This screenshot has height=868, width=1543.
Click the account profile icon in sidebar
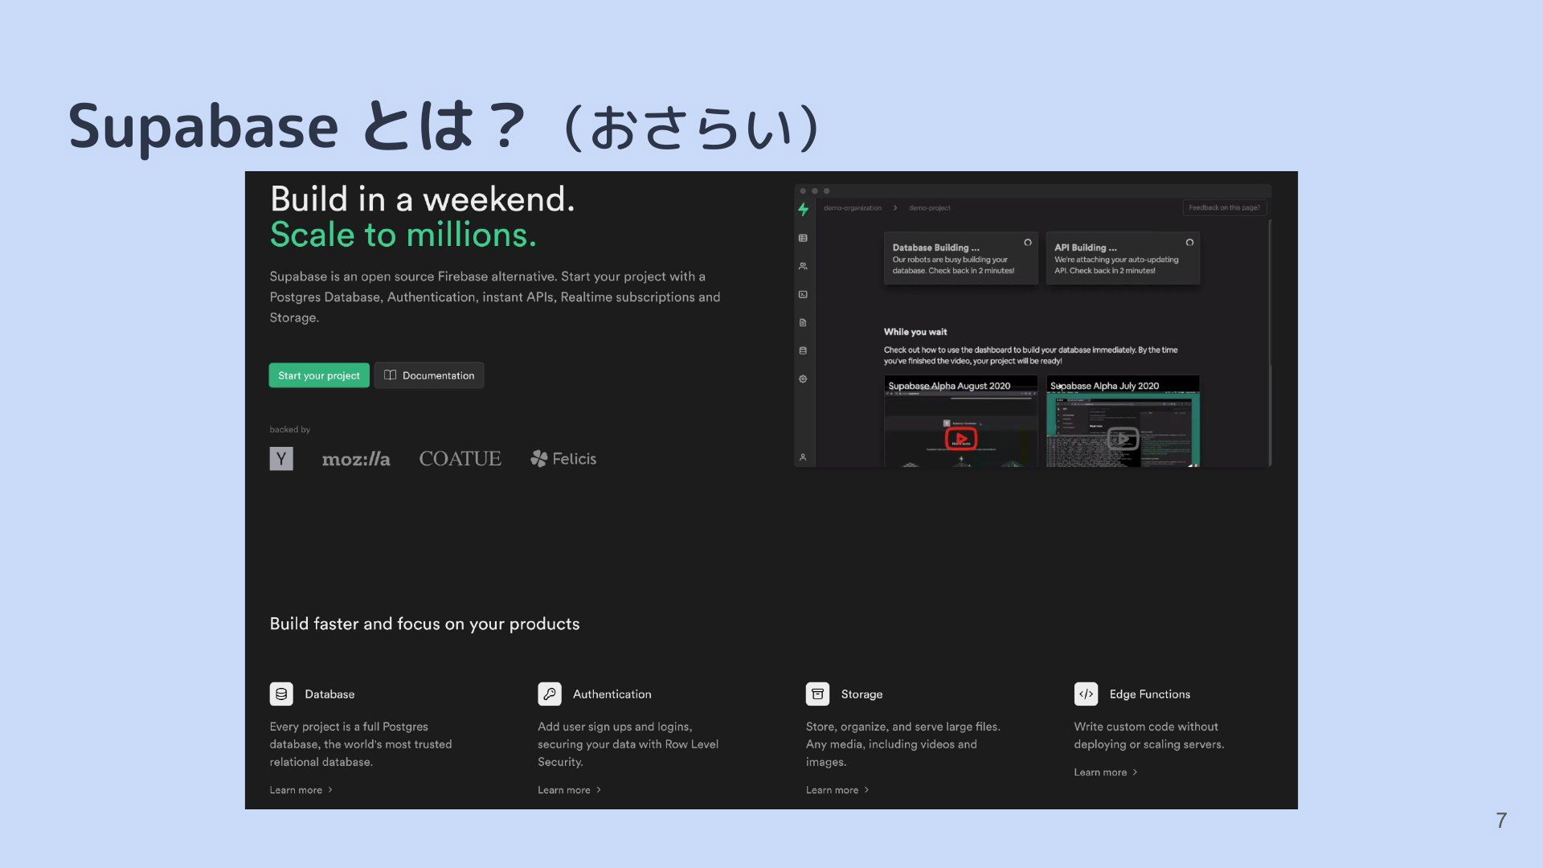coord(803,457)
